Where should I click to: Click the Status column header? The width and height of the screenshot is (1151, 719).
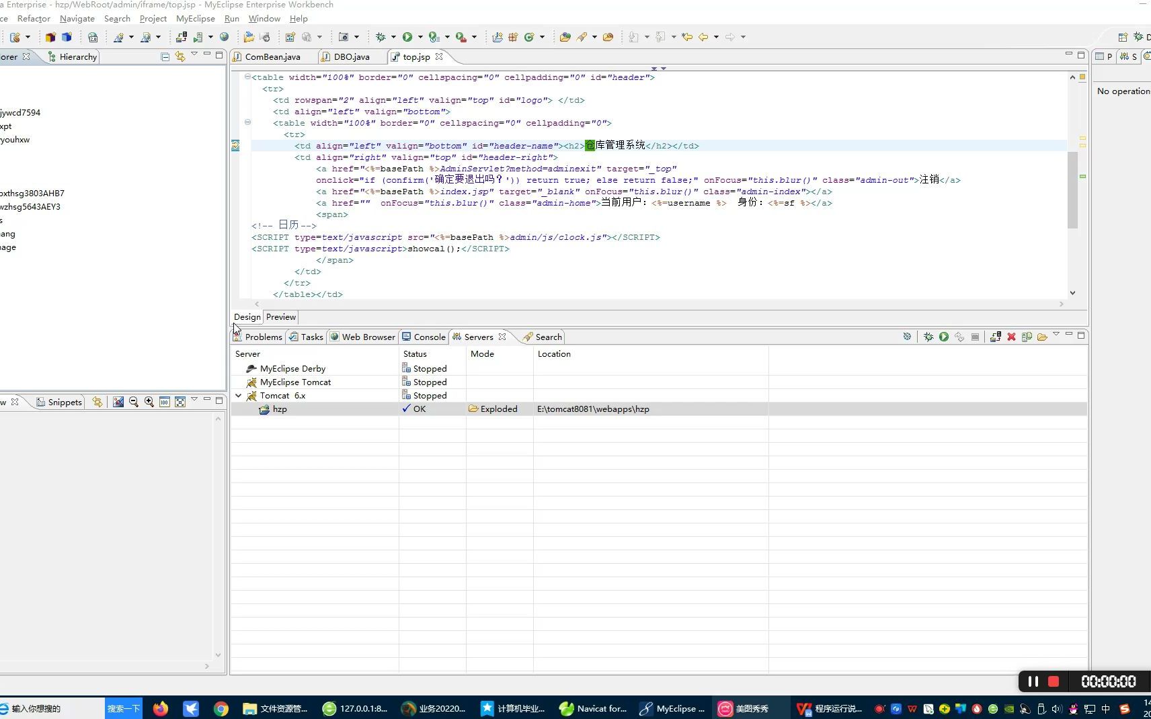pos(432,354)
